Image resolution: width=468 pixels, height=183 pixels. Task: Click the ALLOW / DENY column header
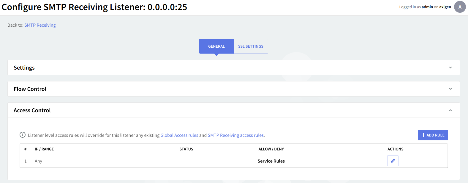point(271,149)
